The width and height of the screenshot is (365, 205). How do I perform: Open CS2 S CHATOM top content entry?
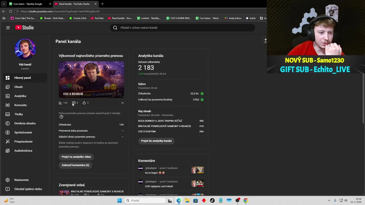click(x=171, y=132)
